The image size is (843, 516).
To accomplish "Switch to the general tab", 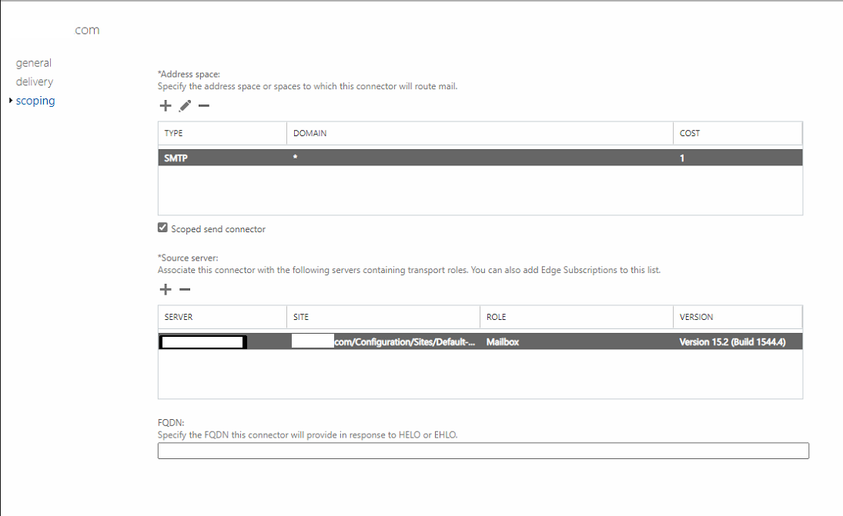I will 34,62.
